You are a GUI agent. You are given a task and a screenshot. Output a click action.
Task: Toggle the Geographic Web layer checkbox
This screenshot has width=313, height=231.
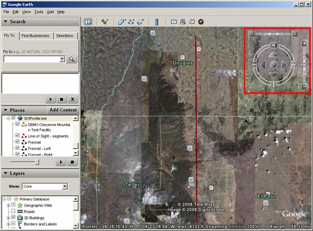coord(14,205)
